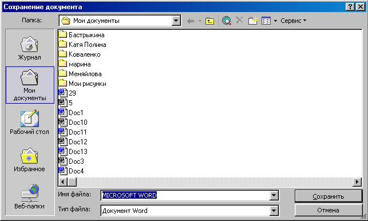Click the folder icon beside Бастрыкина
Viewport: 368px width, 221px height.
tap(62, 35)
